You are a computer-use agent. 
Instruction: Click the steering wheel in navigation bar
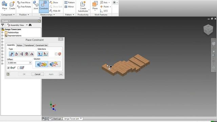click(x=214, y=44)
